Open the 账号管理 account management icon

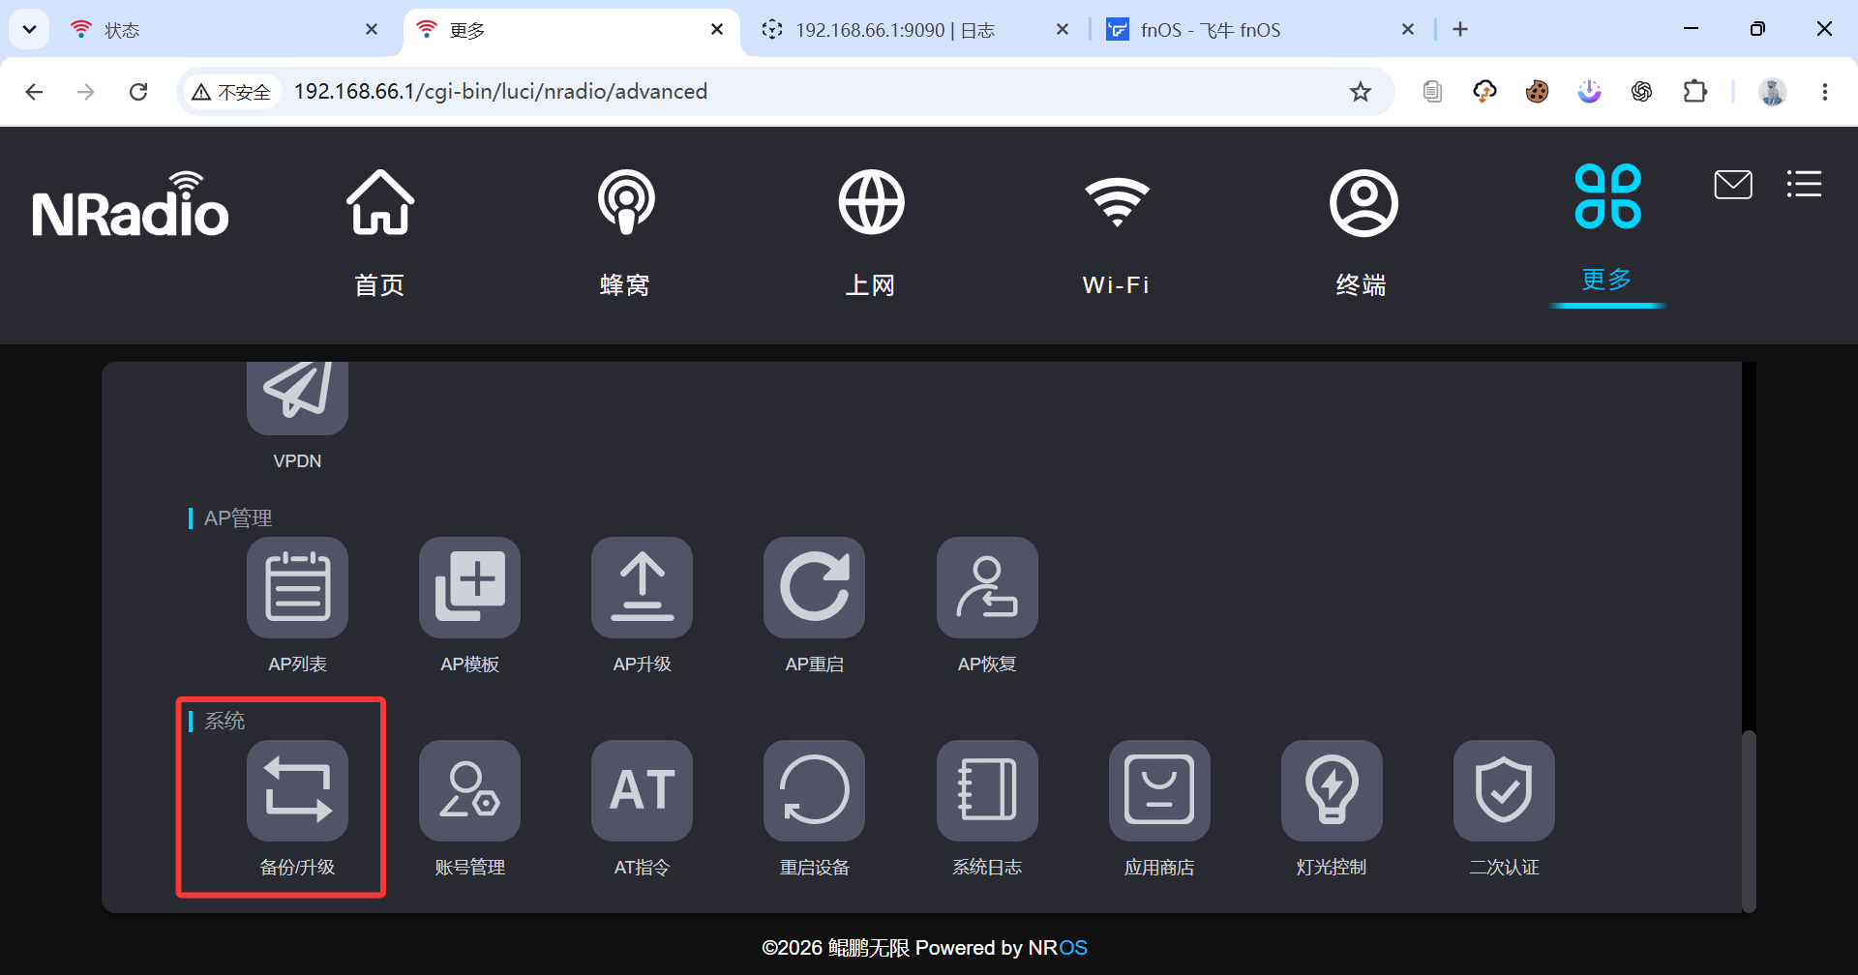coord(469,790)
